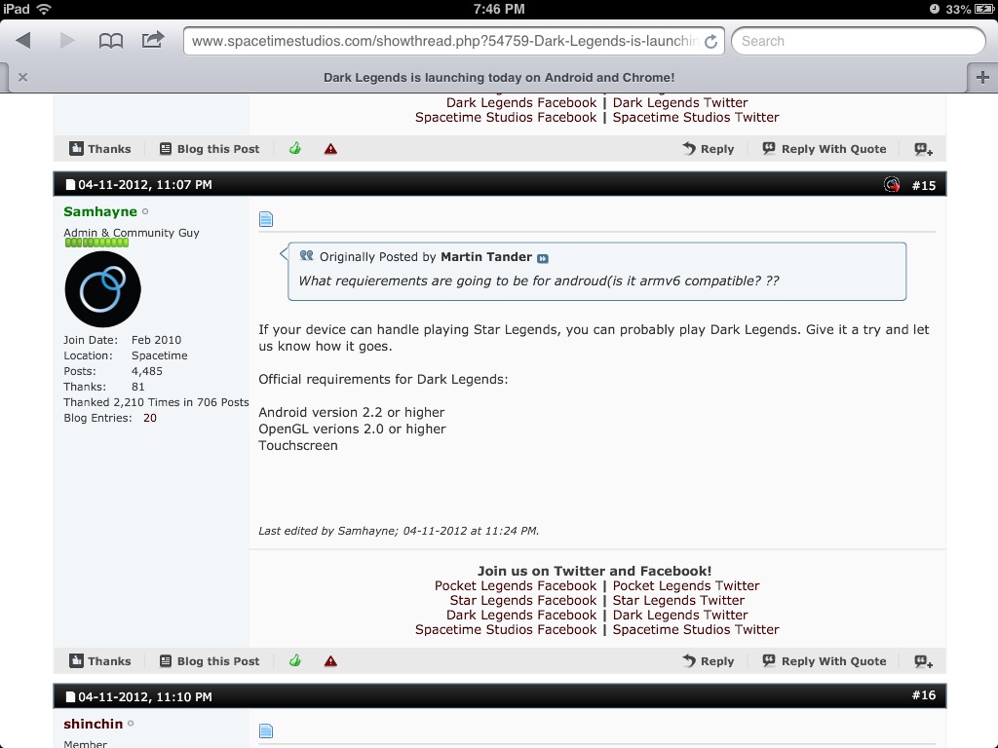Screen dimensions: 998x748
Task: Open Safari bookmarks book icon
Action: coord(111,41)
